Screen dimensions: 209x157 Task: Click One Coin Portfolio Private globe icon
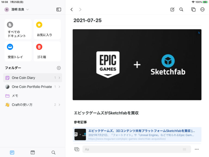click(7, 87)
